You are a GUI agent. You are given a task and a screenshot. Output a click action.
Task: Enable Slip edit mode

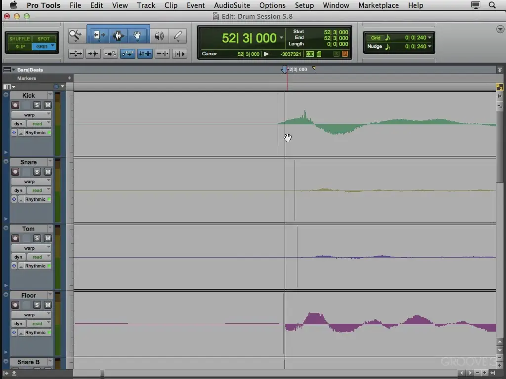click(20, 47)
